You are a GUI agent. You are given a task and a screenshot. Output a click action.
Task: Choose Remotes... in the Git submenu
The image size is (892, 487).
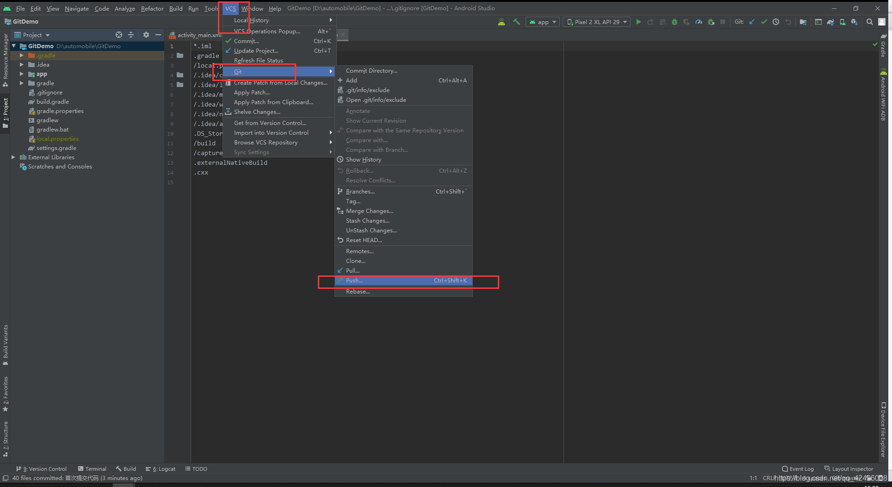[403, 251]
